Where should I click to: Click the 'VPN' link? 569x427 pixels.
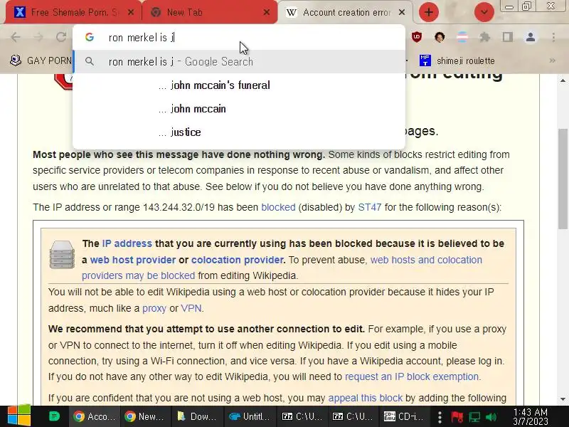pos(191,308)
